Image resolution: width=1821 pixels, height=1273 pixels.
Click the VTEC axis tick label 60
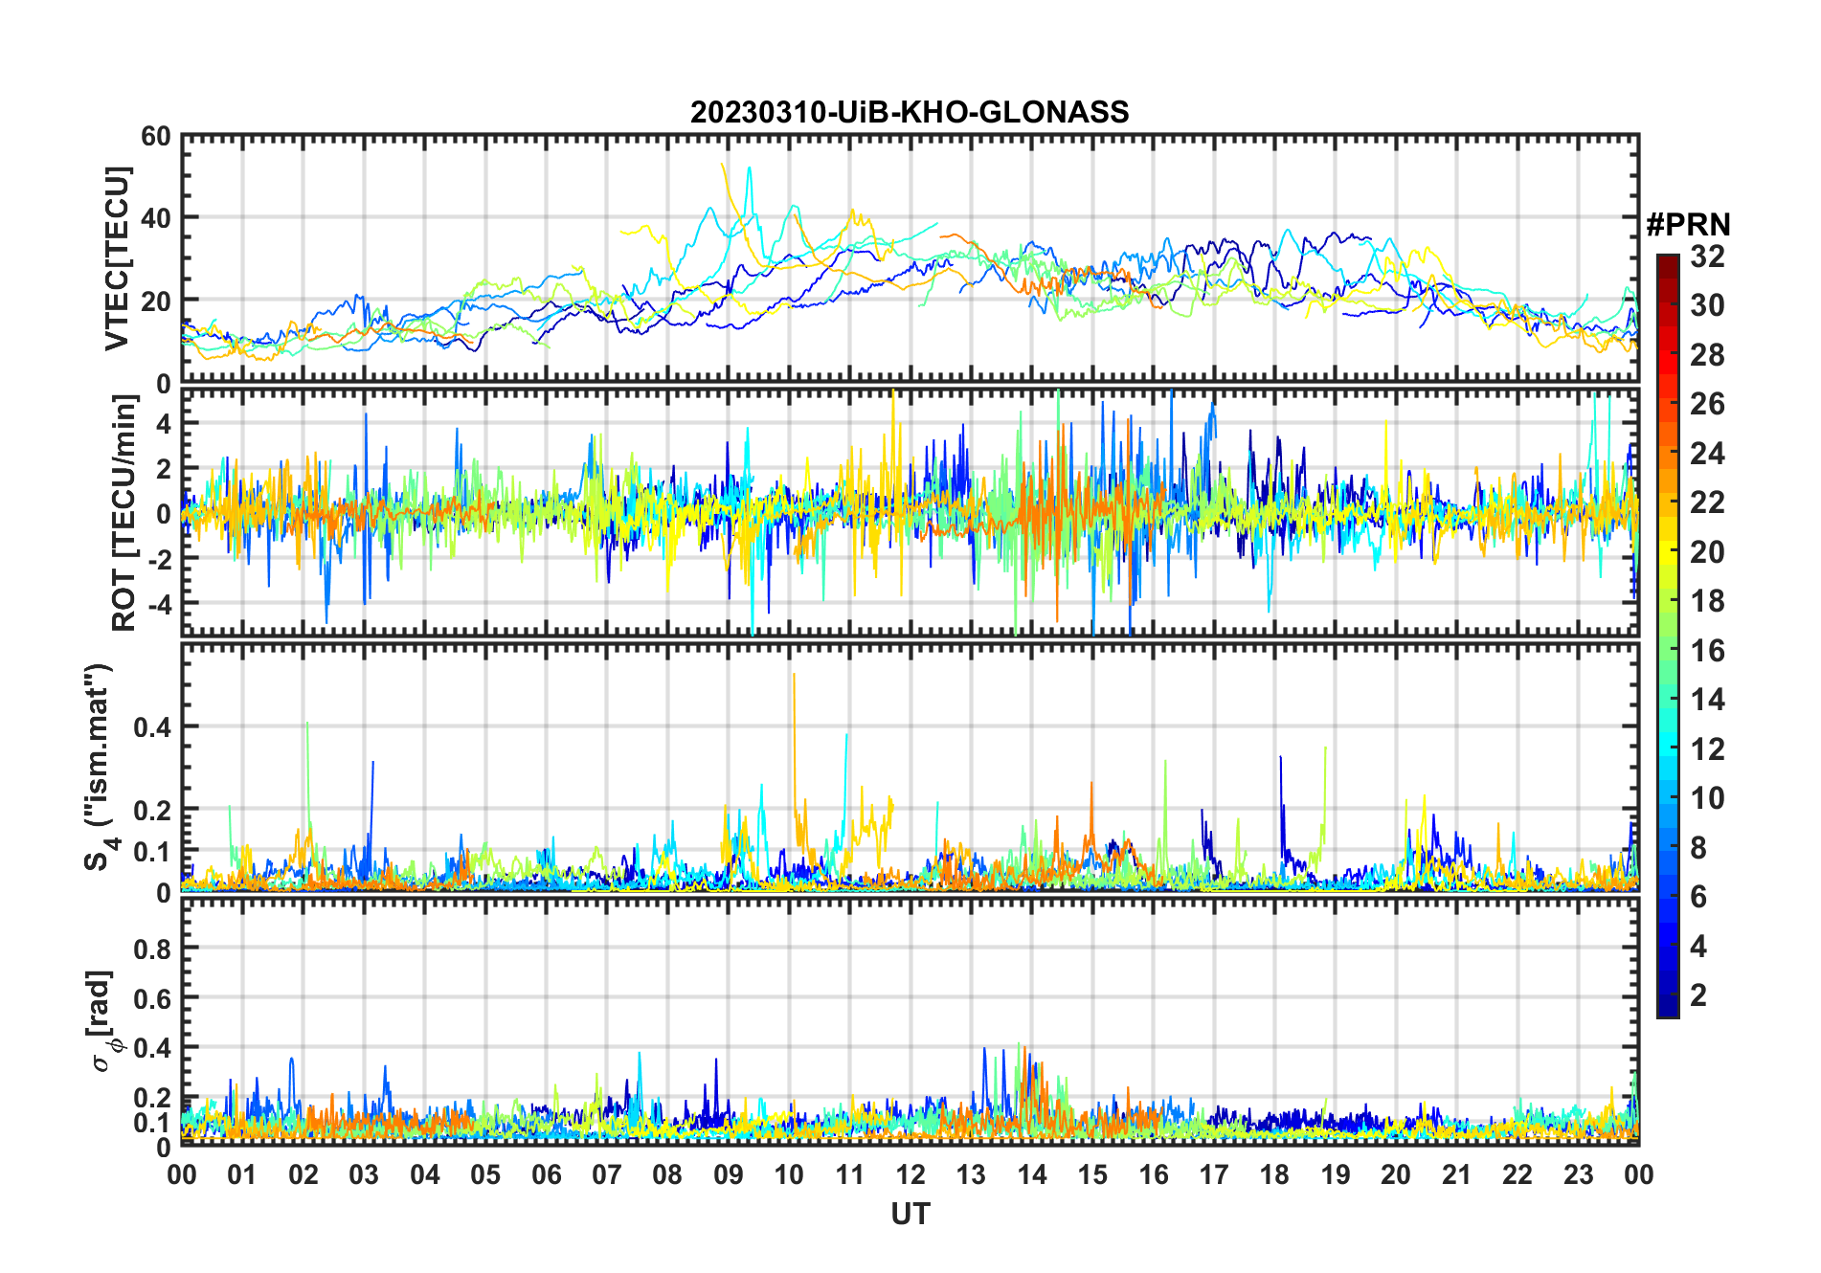(155, 137)
